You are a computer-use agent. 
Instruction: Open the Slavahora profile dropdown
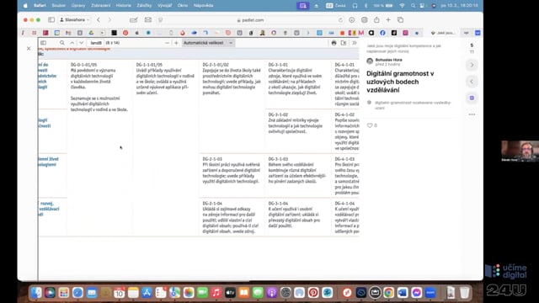pos(75,20)
